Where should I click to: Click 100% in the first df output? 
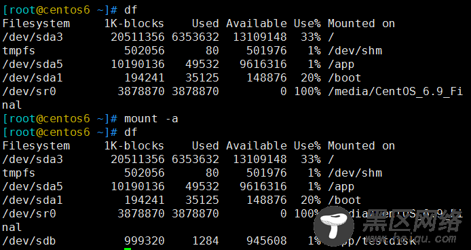307,91
